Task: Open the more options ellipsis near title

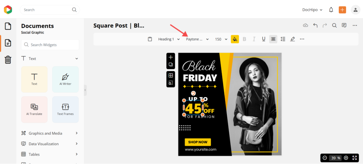Action: [355, 26]
